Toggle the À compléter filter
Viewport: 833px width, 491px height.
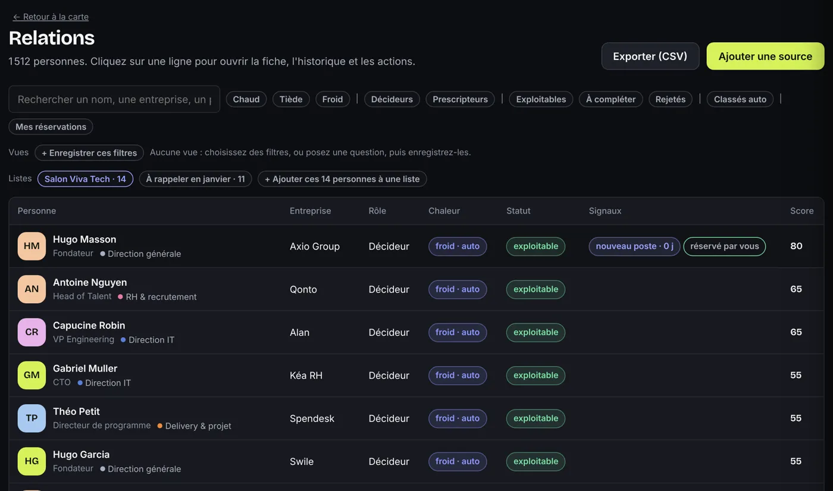(610, 99)
